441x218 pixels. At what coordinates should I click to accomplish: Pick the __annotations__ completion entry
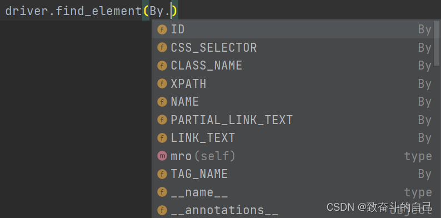[x=293, y=210]
